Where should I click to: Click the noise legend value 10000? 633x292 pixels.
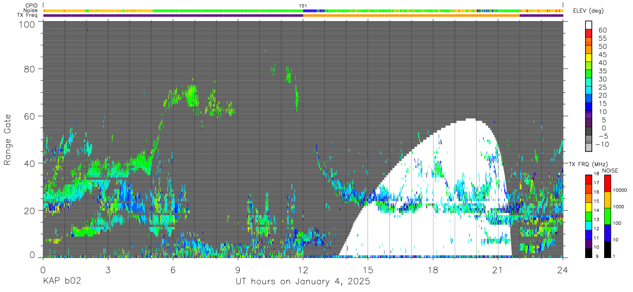coord(621,190)
